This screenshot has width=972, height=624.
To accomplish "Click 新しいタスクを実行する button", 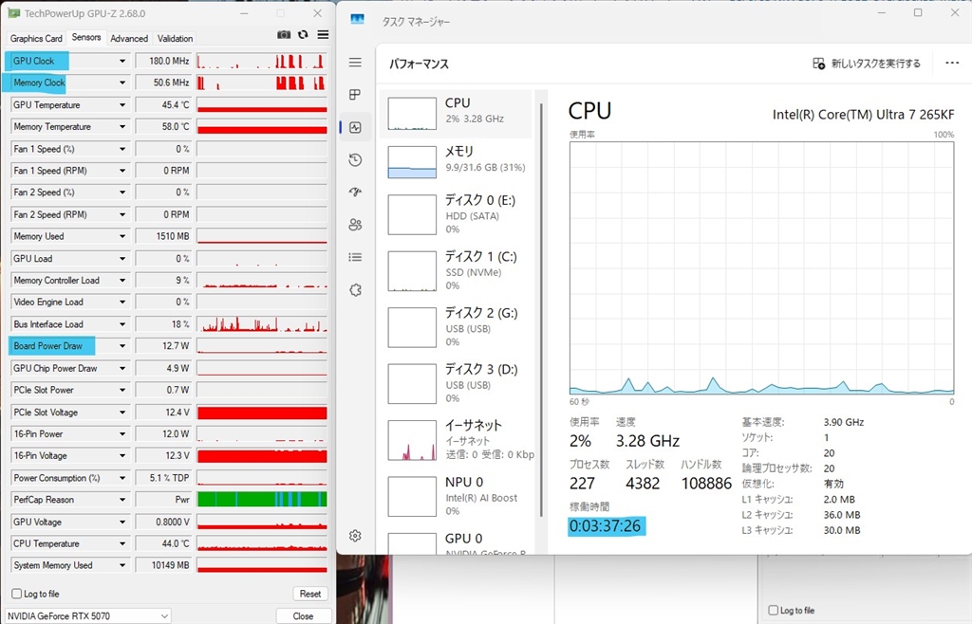I will pyautogui.click(x=867, y=64).
